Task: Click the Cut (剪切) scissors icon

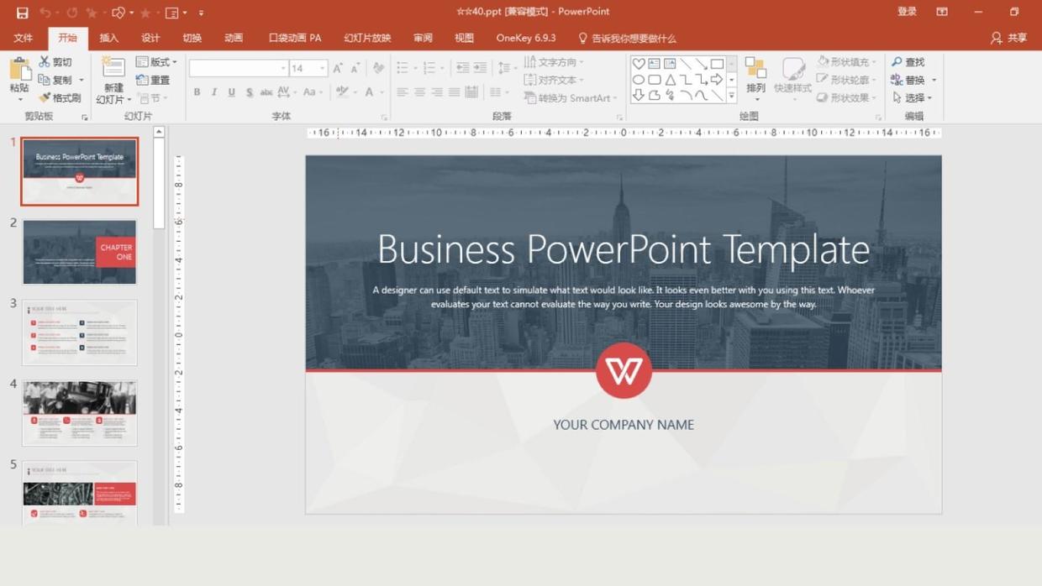Action: (45, 62)
